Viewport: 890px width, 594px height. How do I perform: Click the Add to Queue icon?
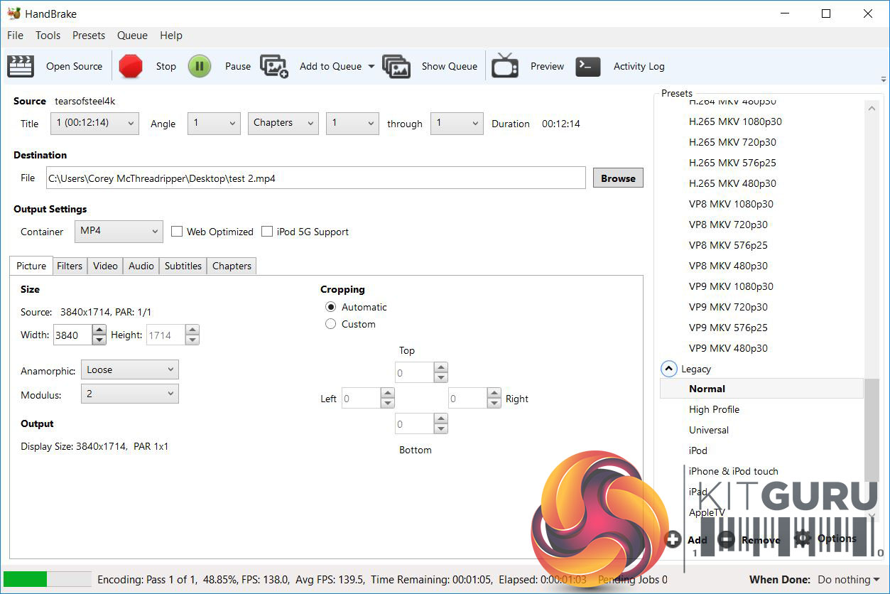pos(274,66)
